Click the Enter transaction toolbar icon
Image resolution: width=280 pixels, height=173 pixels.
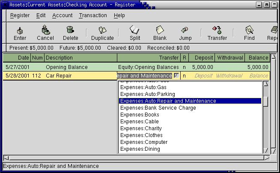point(20,30)
